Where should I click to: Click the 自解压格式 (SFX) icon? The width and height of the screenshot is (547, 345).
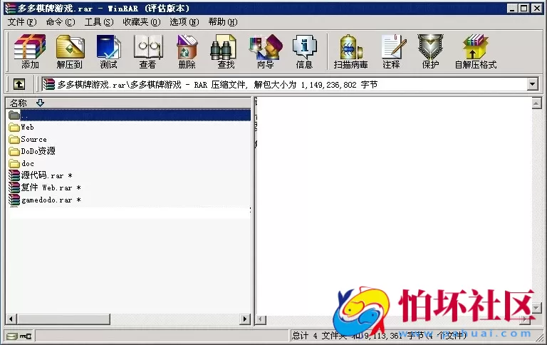pos(475,51)
